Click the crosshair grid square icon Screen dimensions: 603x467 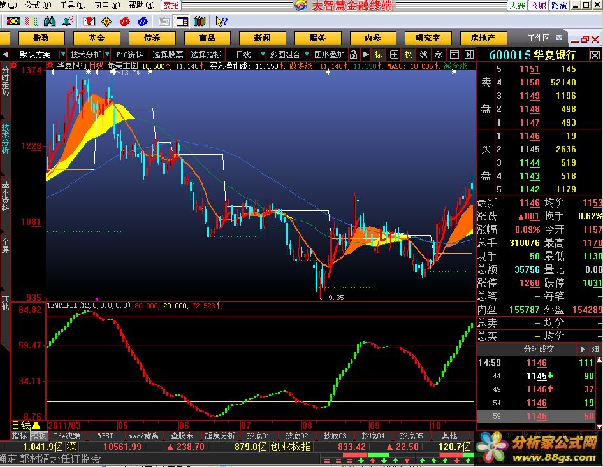pos(394,55)
